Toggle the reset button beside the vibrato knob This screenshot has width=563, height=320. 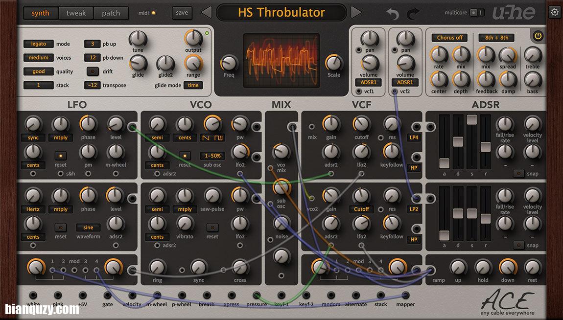pyautogui.click(x=212, y=228)
